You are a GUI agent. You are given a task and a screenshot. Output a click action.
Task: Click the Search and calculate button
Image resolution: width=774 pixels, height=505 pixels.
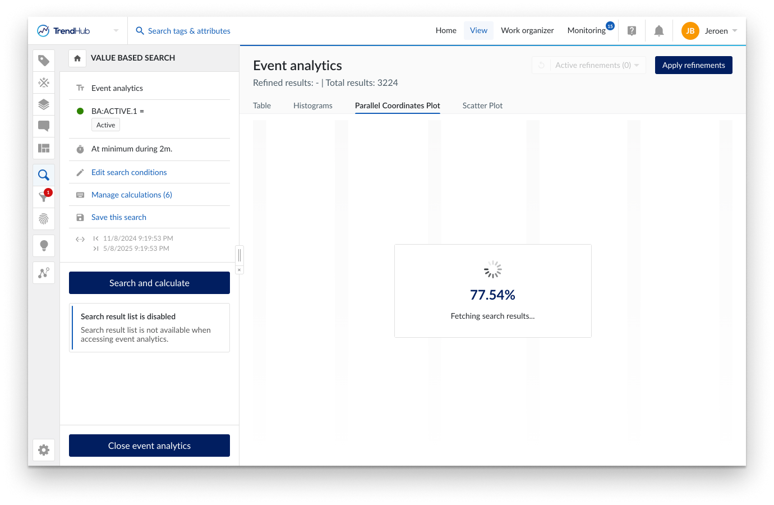[x=149, y=283]
